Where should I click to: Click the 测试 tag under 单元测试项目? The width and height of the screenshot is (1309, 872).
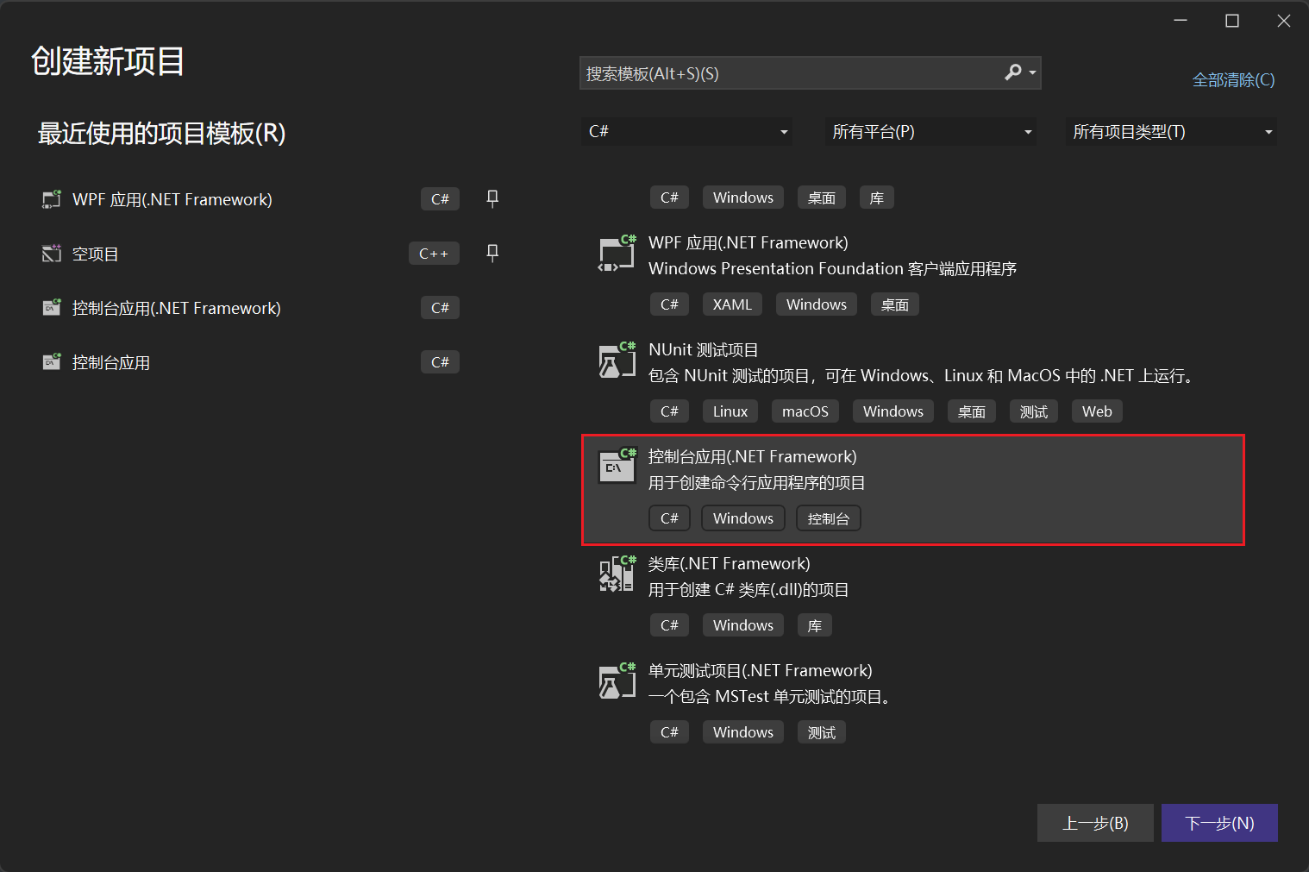[x=822, y=732]
